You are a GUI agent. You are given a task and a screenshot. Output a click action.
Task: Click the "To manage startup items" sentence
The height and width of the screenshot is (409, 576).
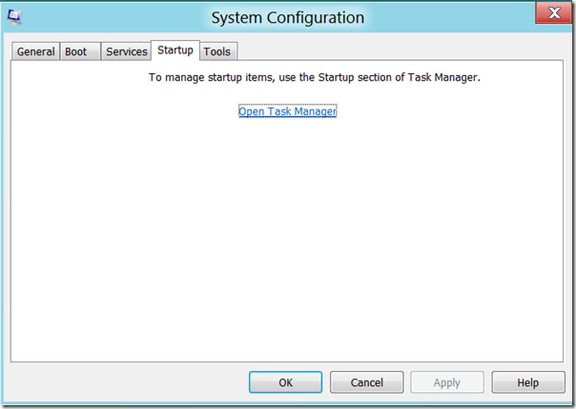[314, 78]
